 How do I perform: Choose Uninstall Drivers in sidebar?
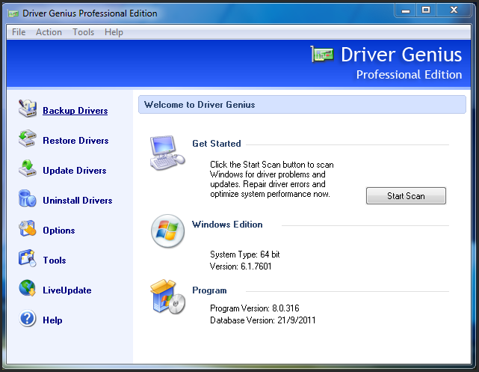[78, 201]
